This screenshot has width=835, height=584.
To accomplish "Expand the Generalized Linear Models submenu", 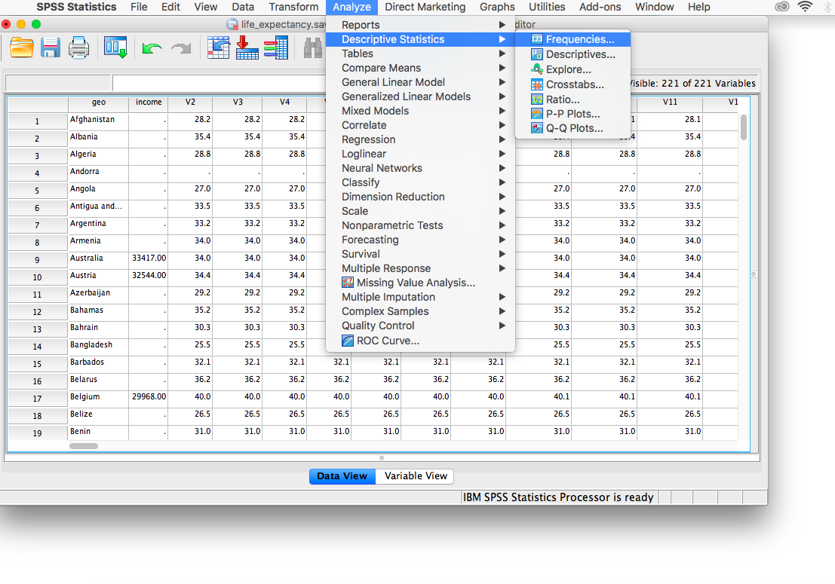I will pyautogui.click(x=420, y=96).
